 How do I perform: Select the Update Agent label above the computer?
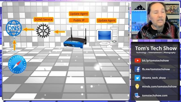(x=106, y=21)
